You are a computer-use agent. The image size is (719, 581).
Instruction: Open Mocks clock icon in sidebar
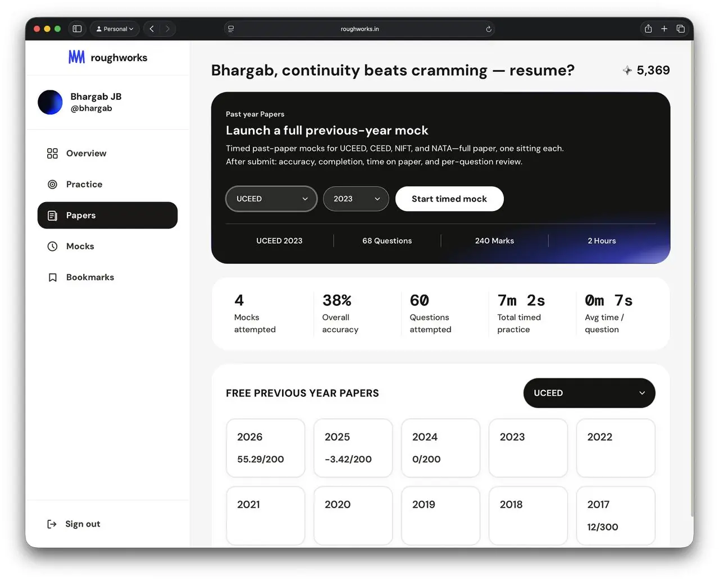click(52, 246)
